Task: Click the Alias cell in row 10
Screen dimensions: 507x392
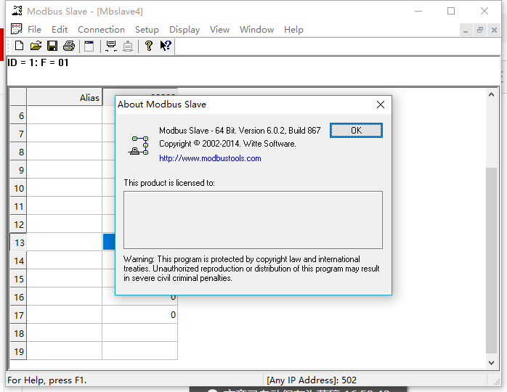Action: tap(65, 188)
